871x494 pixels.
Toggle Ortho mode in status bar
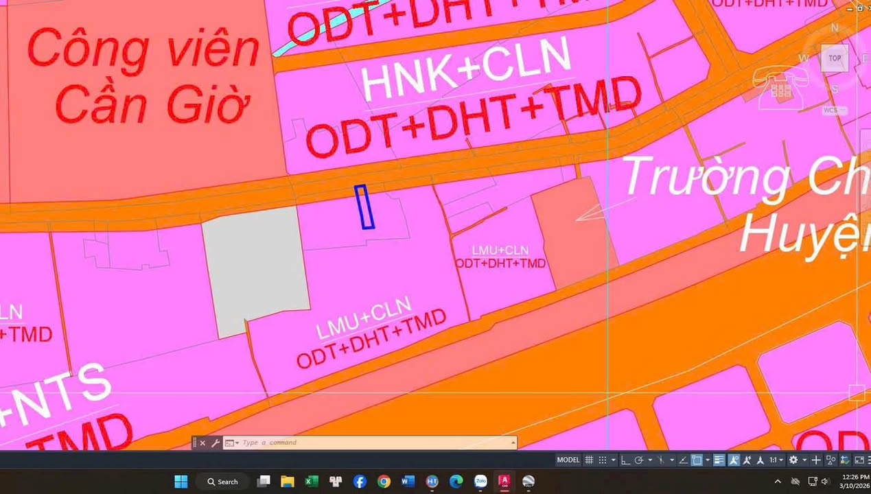click(x=625, y=460)
